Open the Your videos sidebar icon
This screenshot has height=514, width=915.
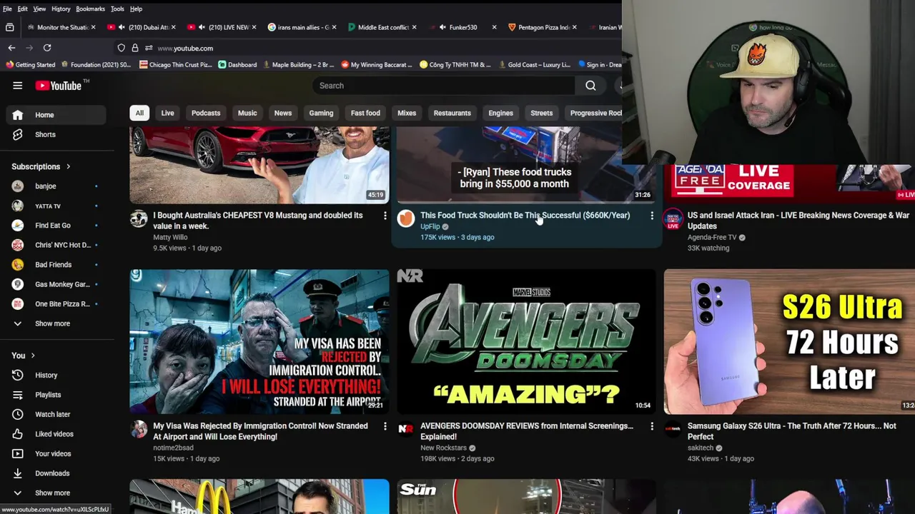17,453
